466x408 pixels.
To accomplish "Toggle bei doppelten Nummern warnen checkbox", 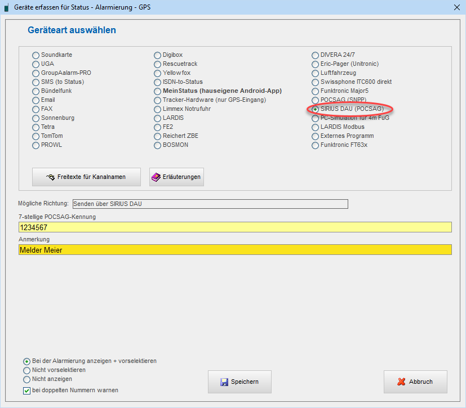I will (x=26, y=391).
